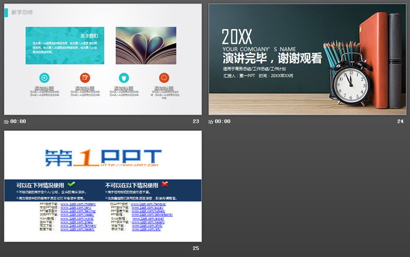Select slide 25 thumbnail with 第1PPT logo

[x=102, y=186]
